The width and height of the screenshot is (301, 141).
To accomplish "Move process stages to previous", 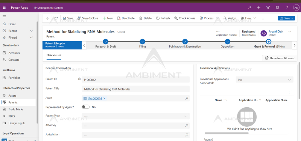I will 84,45.
